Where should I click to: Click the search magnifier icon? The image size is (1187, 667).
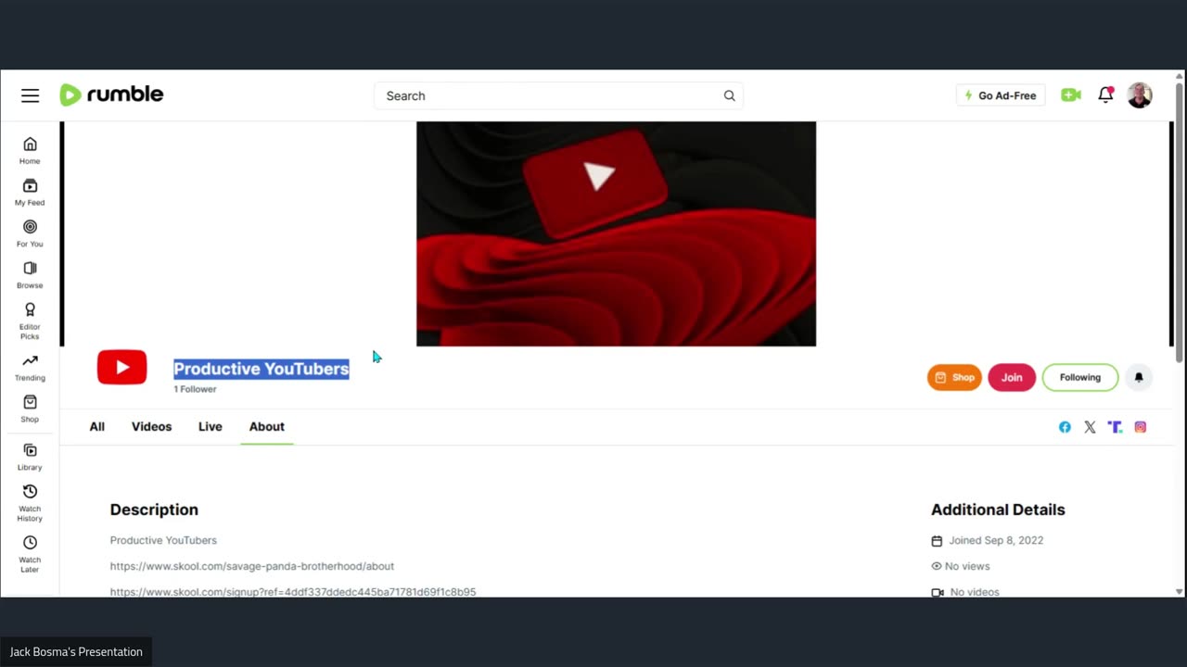(729, 95)
